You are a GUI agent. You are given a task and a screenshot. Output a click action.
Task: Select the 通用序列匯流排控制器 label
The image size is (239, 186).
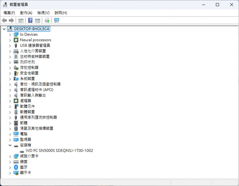pos(38,117)
